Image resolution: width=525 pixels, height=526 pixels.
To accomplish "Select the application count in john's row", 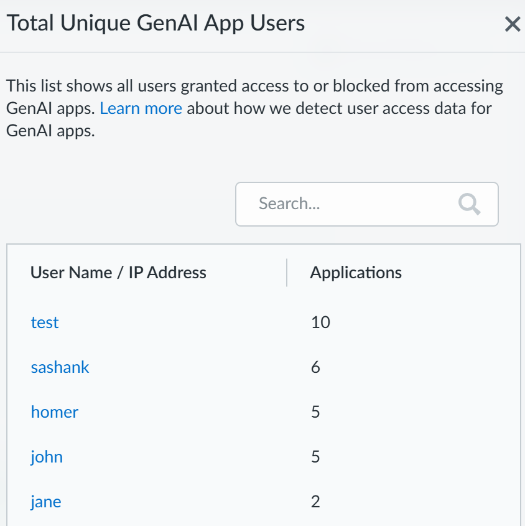I will point(315,457).
